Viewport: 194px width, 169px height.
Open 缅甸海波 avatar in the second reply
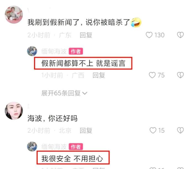pyautogui.click(x=32, y=147)
